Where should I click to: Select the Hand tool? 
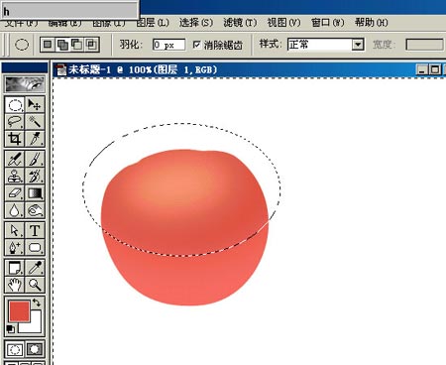tap(15, 285)
